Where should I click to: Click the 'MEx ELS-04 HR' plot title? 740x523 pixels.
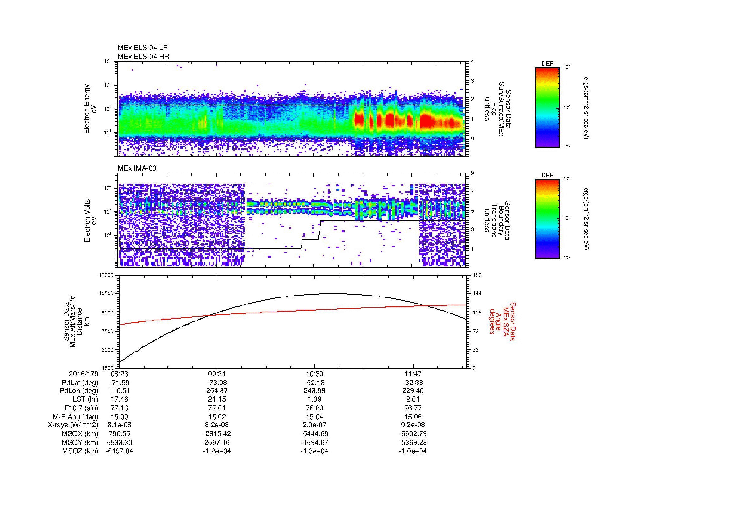(x=143, y=56)
